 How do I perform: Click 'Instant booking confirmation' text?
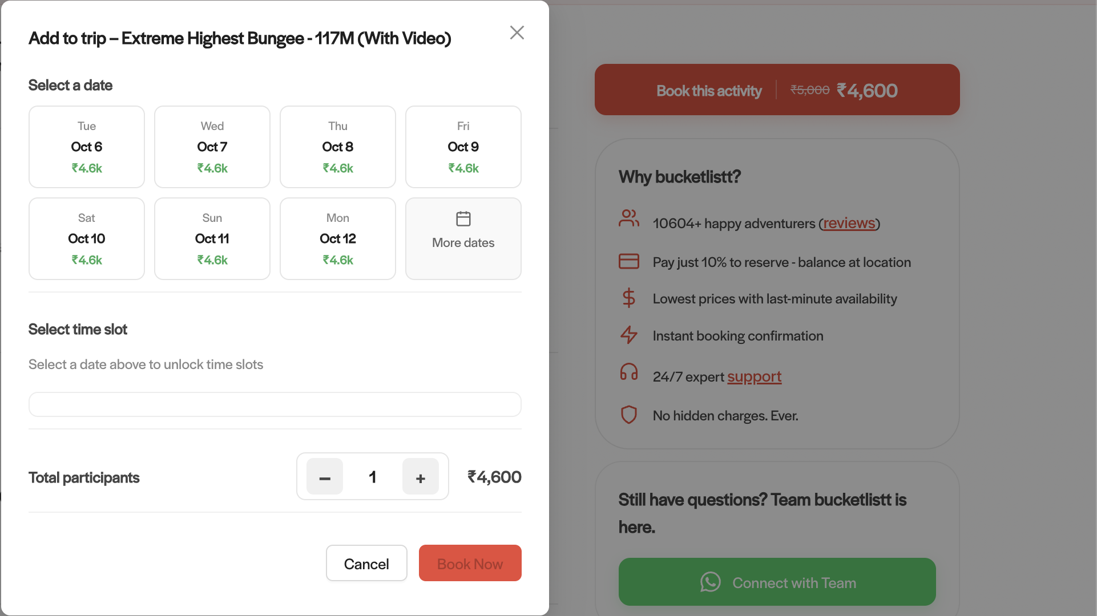[x=738, y=336]
